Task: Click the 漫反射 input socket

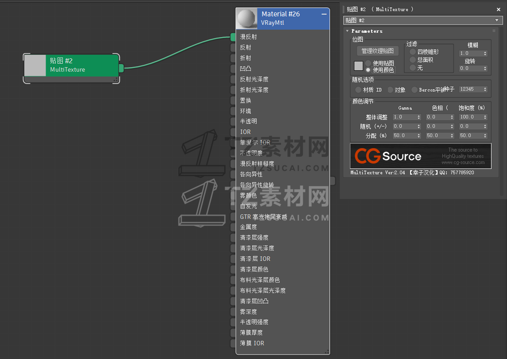Action: pos(233,37)
